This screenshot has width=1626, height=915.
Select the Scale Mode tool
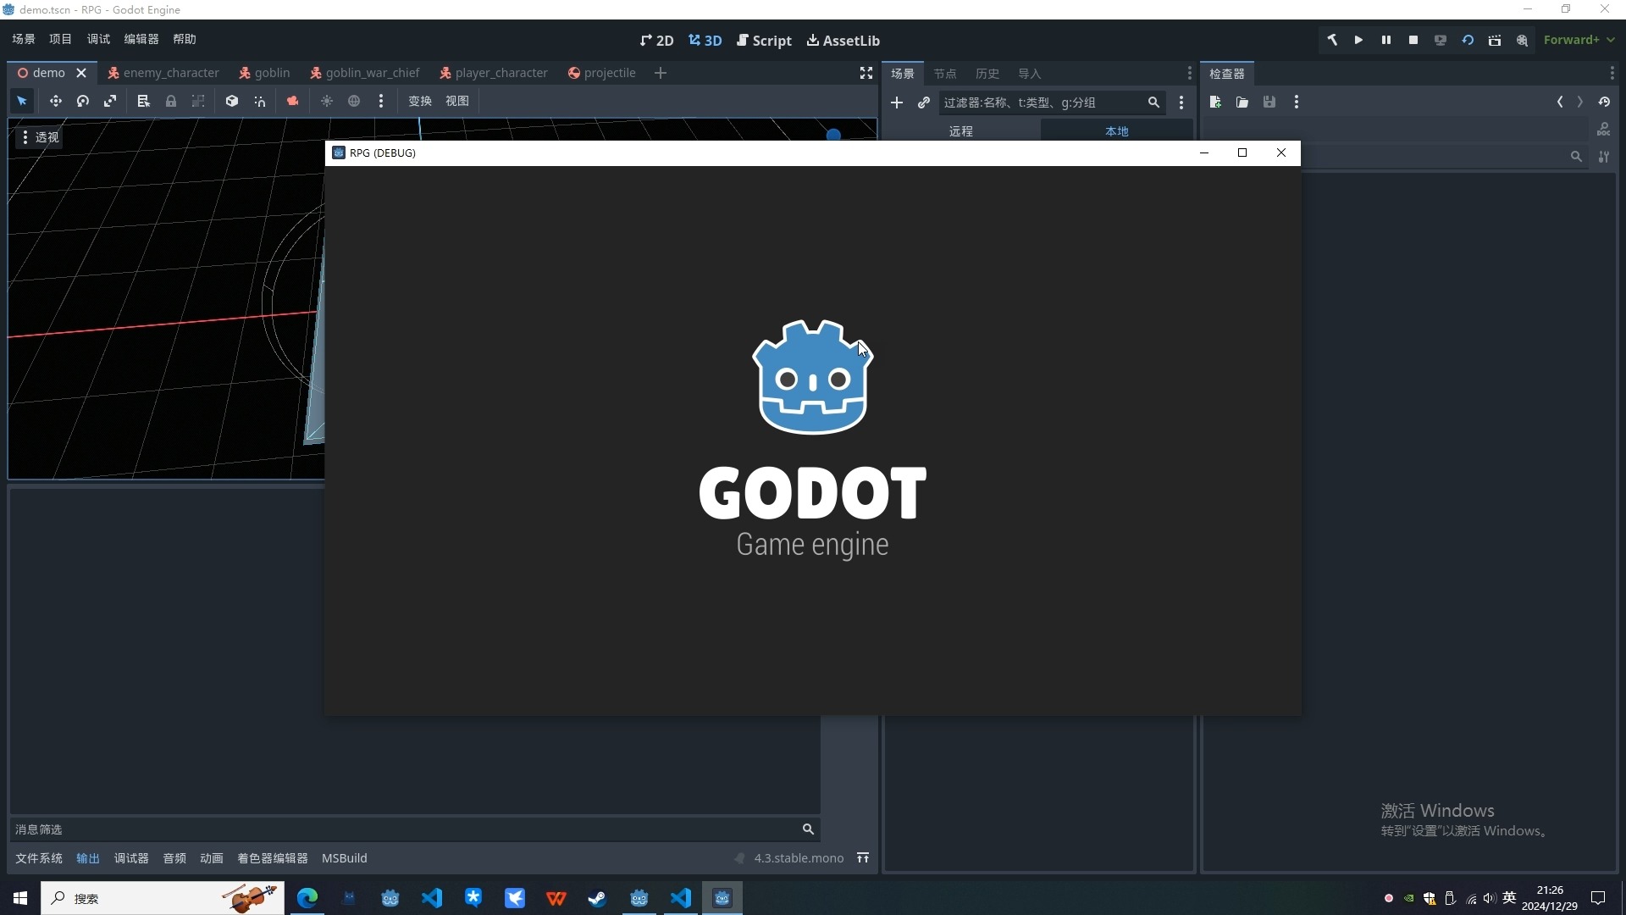coord(110,101)
